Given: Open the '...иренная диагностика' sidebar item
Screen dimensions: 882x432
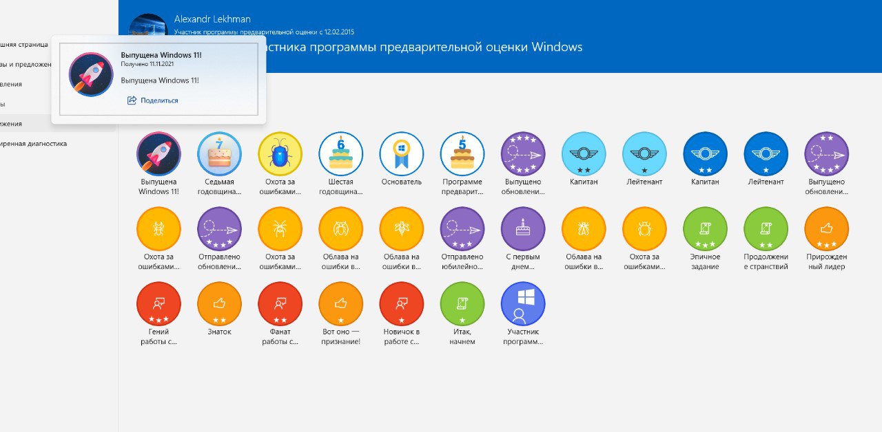Looking at the screenshot, I should pyautogui.click(x=34, y=144).
